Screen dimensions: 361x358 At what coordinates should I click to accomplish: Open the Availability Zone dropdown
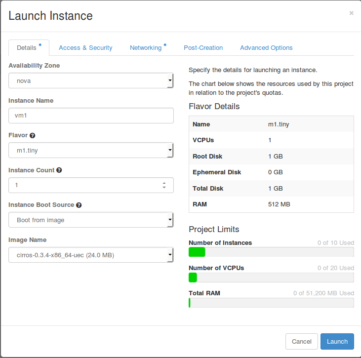91,80
